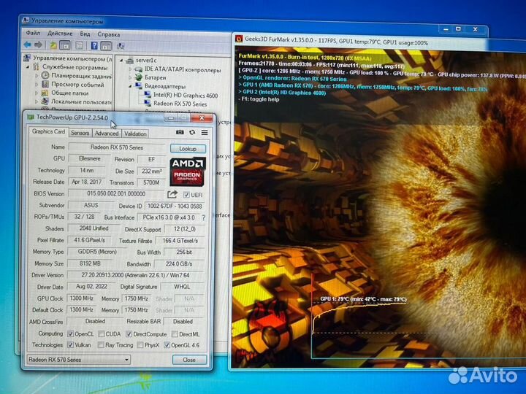Click the FurMark title bar icon
Image resolution: width=526 pixels, height=394 pixels.
point(239,39)
